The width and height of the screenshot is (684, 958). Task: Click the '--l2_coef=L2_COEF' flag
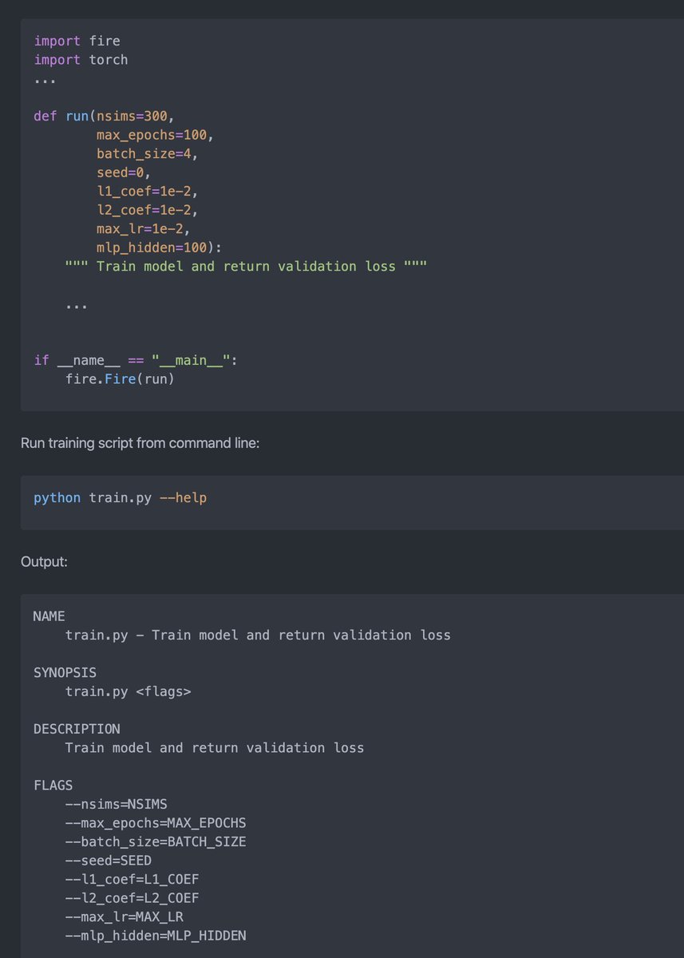[132, 897]
